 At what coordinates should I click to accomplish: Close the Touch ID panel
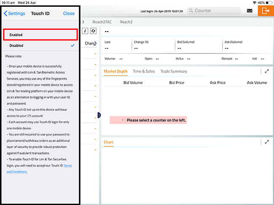pos(69,13)
